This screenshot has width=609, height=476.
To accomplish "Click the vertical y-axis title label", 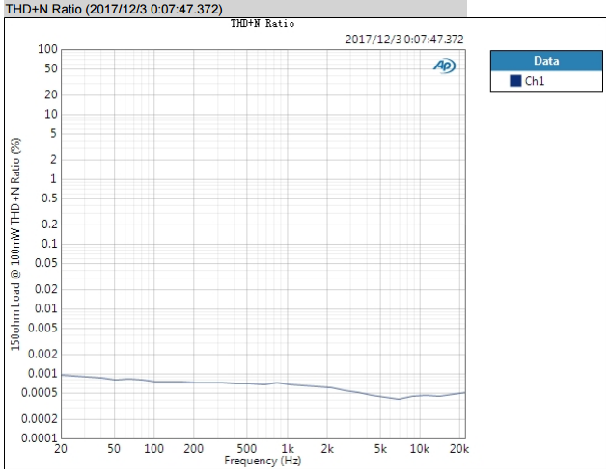I will click(16, 243).
